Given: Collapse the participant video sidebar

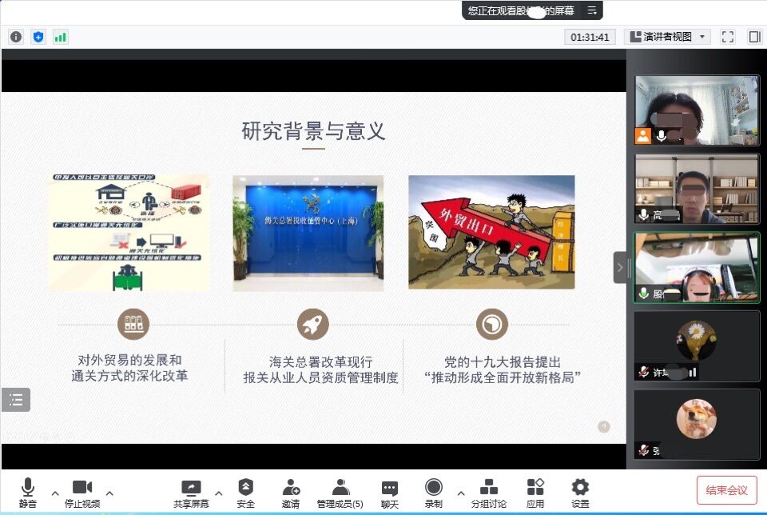Looking at the screenshot, I should tap(620, 267).
